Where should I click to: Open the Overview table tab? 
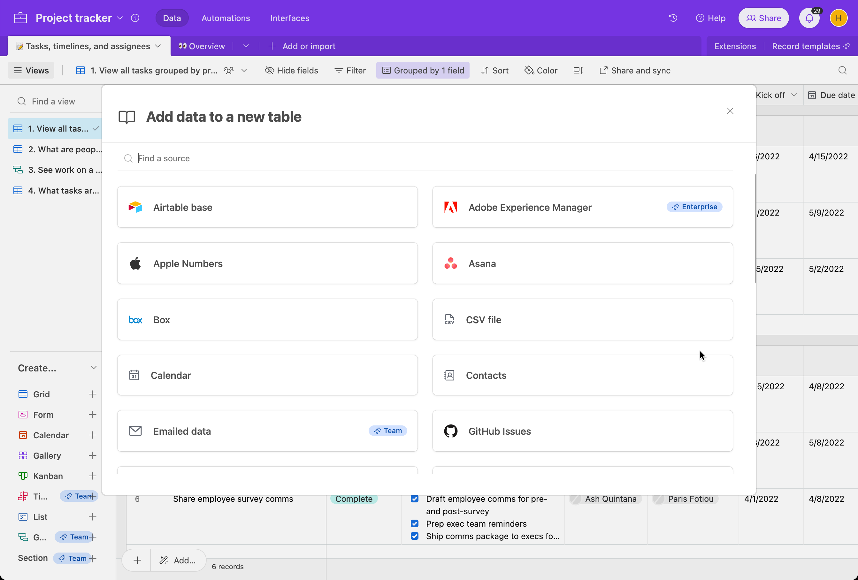tap(202, 46)
